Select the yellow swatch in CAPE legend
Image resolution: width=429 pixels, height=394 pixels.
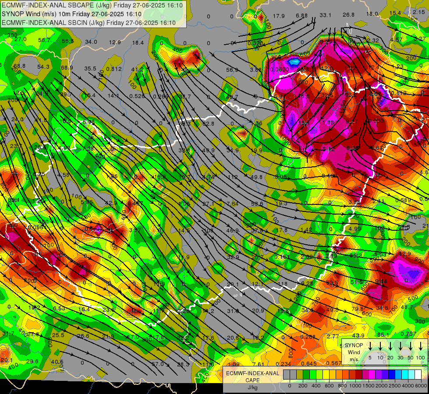click(326, 375)
